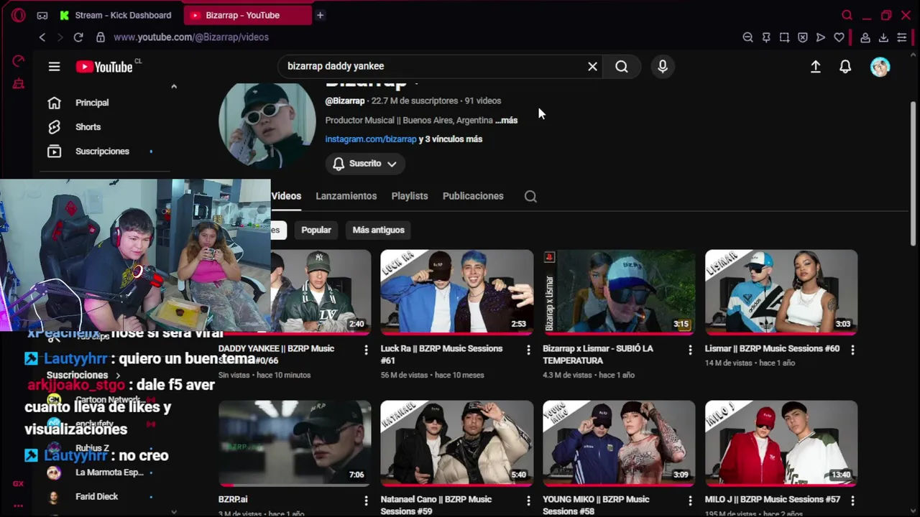This screenshot has width=920, height=517.
Task: Go back in browser history
Action: point(42,37)
